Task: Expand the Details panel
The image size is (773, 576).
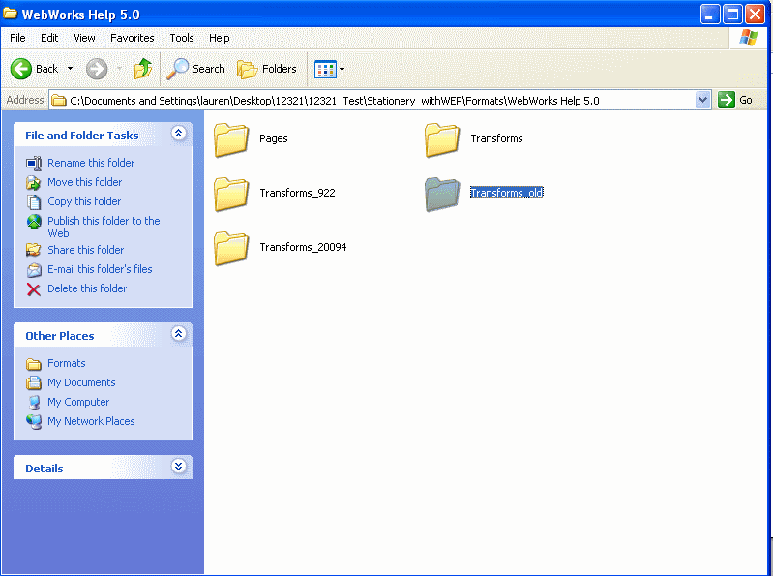Action: [178, 467]
